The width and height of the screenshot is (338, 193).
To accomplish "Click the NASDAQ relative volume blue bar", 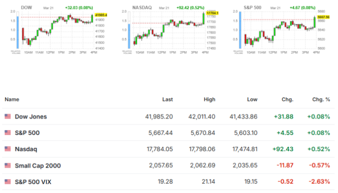I will click(129, 36).
